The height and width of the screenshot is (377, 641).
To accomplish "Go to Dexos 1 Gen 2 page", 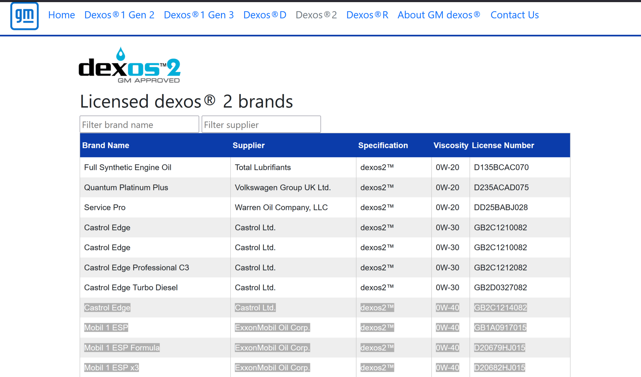I will point(119,15).
